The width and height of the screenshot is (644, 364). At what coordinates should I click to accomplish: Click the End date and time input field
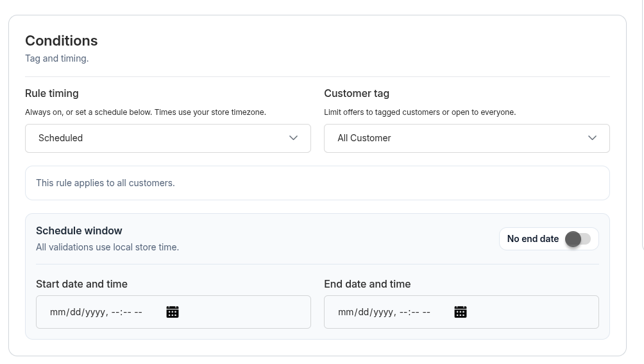point(461,312)
